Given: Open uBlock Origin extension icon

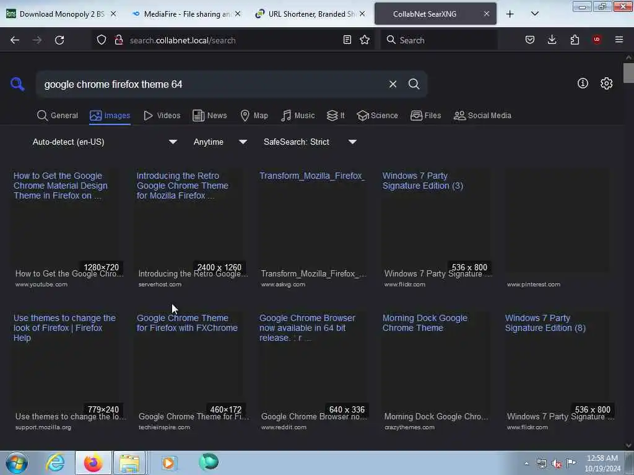Looking at the screenshot, I should 597,40.
